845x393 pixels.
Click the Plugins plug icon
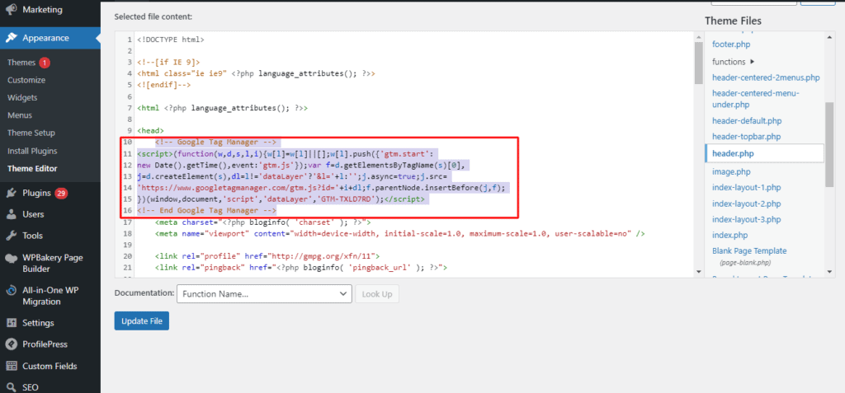[x=11, y=193]
